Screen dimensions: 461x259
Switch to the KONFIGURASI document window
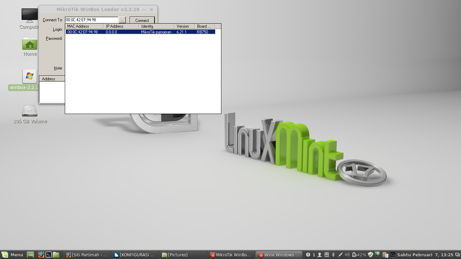(135, 255)
